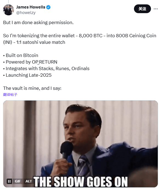Translate the post via 翻译帖子

point(10,94)
